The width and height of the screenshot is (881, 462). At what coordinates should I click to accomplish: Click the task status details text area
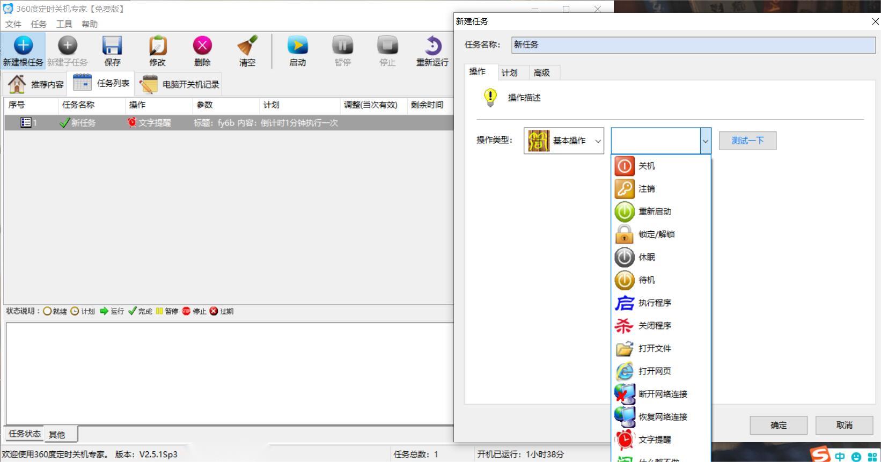(230, 373)
